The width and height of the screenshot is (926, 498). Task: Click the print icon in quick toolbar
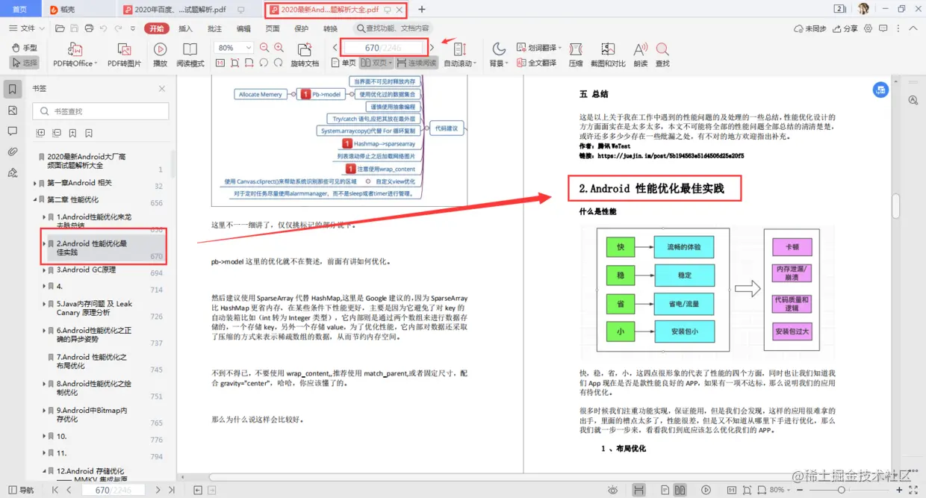point(89,28)
